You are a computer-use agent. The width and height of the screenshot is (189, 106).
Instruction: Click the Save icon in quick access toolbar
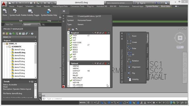(17, 3)
